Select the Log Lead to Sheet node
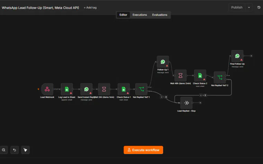Image resolution: width=263 pixels, height=164 pixels. [67, 89]
